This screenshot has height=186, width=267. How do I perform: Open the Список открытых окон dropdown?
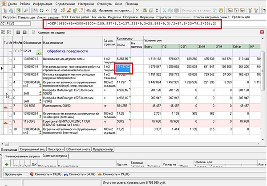point(211,17)
